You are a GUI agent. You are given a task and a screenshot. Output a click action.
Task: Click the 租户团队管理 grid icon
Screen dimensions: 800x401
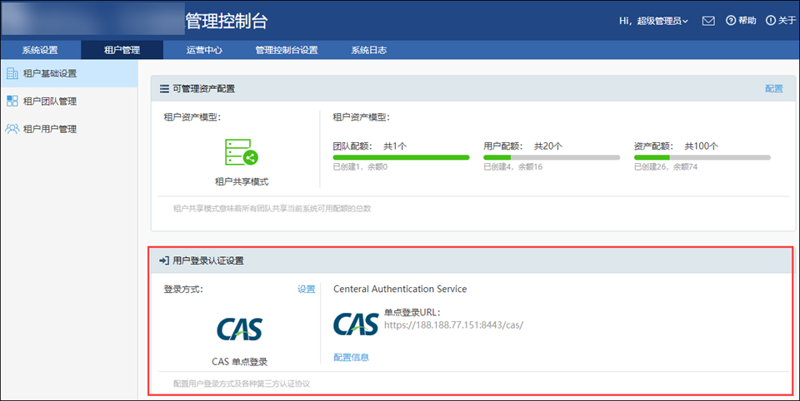(12, 101)
